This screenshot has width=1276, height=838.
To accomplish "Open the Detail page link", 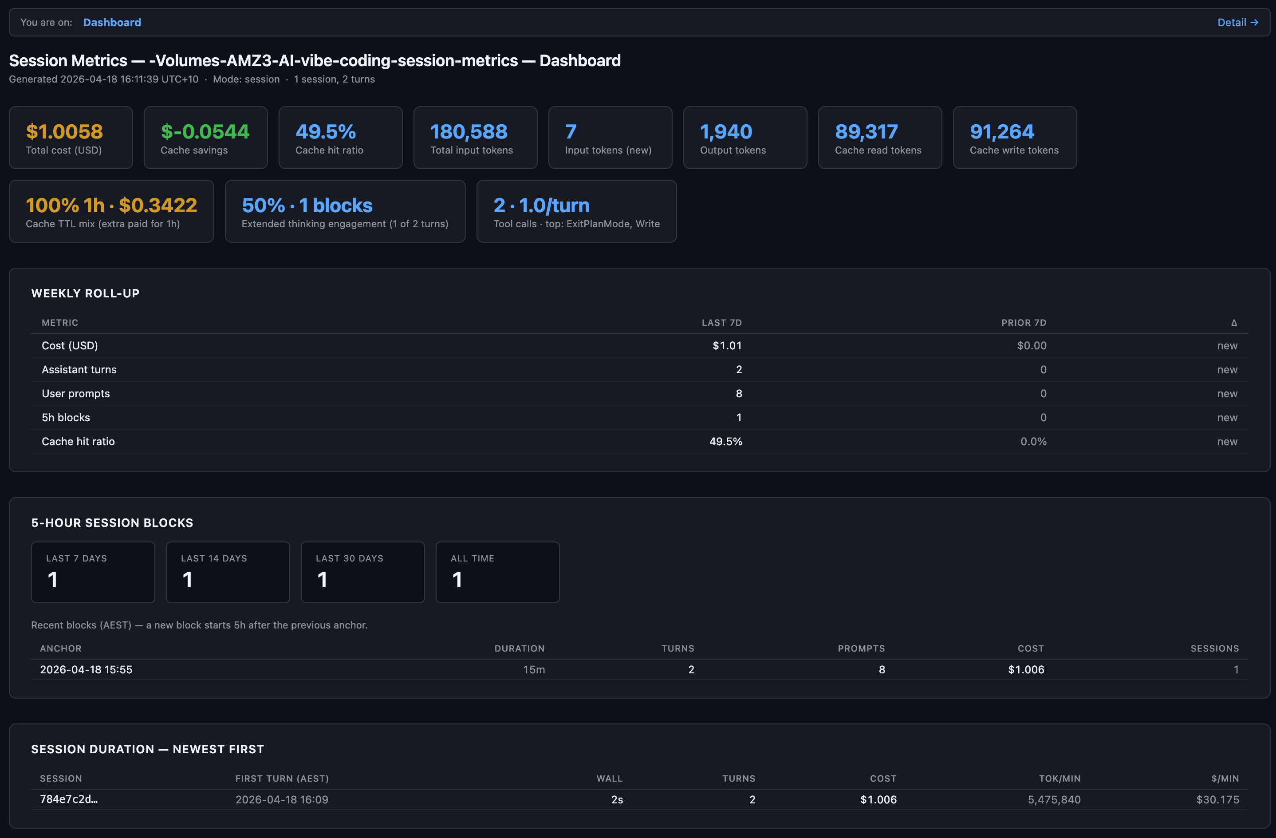I will click(1237, 23).
